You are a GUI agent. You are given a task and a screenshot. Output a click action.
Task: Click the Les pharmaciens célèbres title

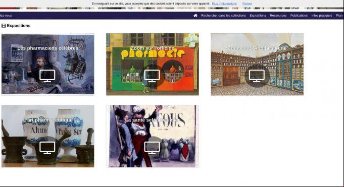(x=47, y=48)
